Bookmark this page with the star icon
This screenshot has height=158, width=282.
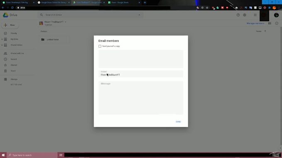coord(207,8)
